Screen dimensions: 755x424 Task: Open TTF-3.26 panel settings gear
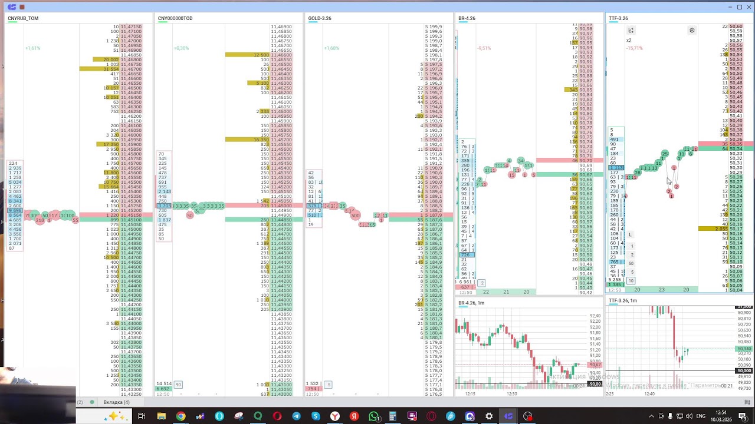(692, 31)
